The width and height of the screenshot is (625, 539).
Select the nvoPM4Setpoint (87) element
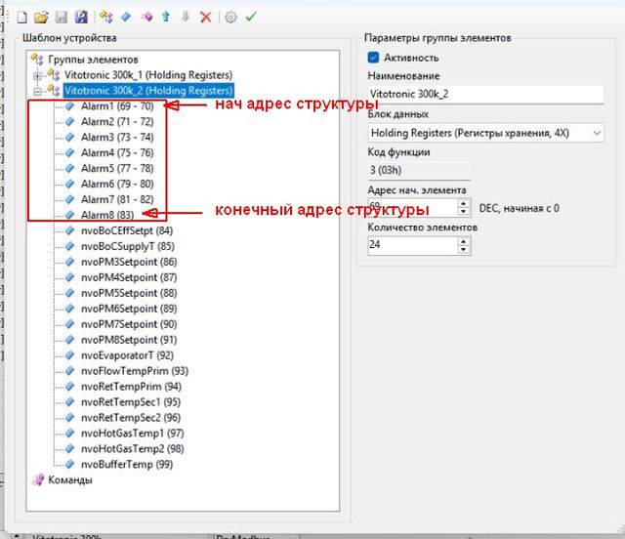(x=129, y=277)
